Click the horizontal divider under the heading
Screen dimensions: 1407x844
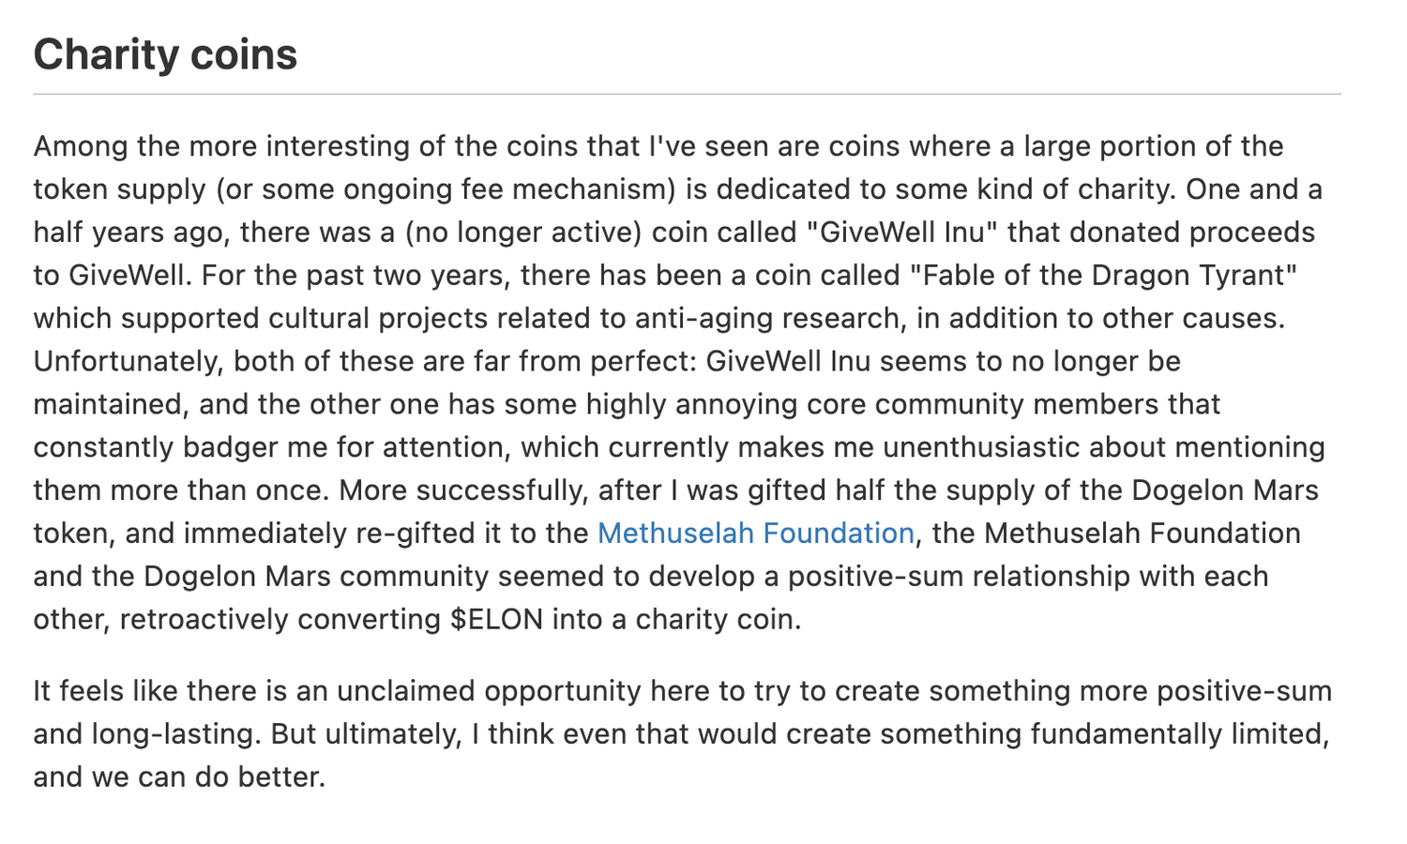(x=687, y=95)
